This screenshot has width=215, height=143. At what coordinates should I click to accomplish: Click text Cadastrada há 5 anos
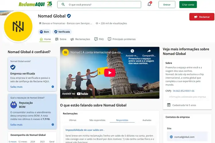(x=184, y=105)
